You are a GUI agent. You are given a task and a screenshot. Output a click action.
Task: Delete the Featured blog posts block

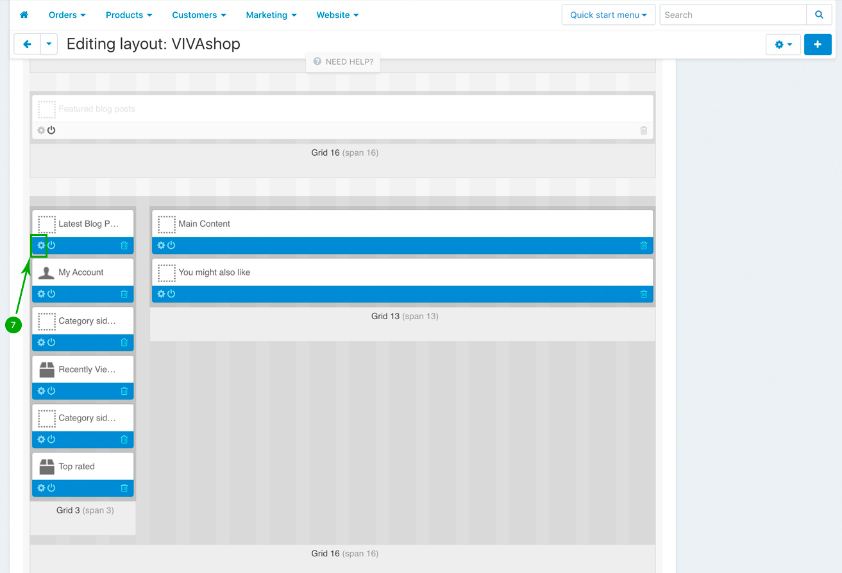point(644,131)
